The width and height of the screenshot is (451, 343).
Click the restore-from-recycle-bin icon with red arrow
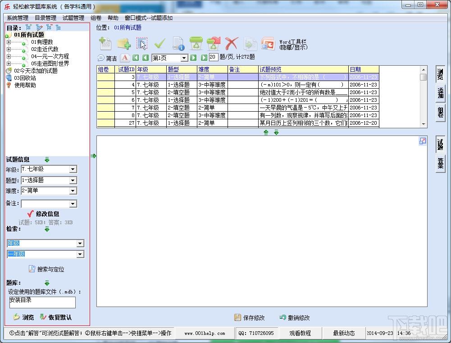click(x=214, y=44)
